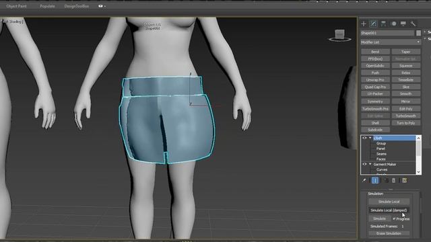Open the Utilities wrench panel tab
431x242 pixels.
(413, 24)
